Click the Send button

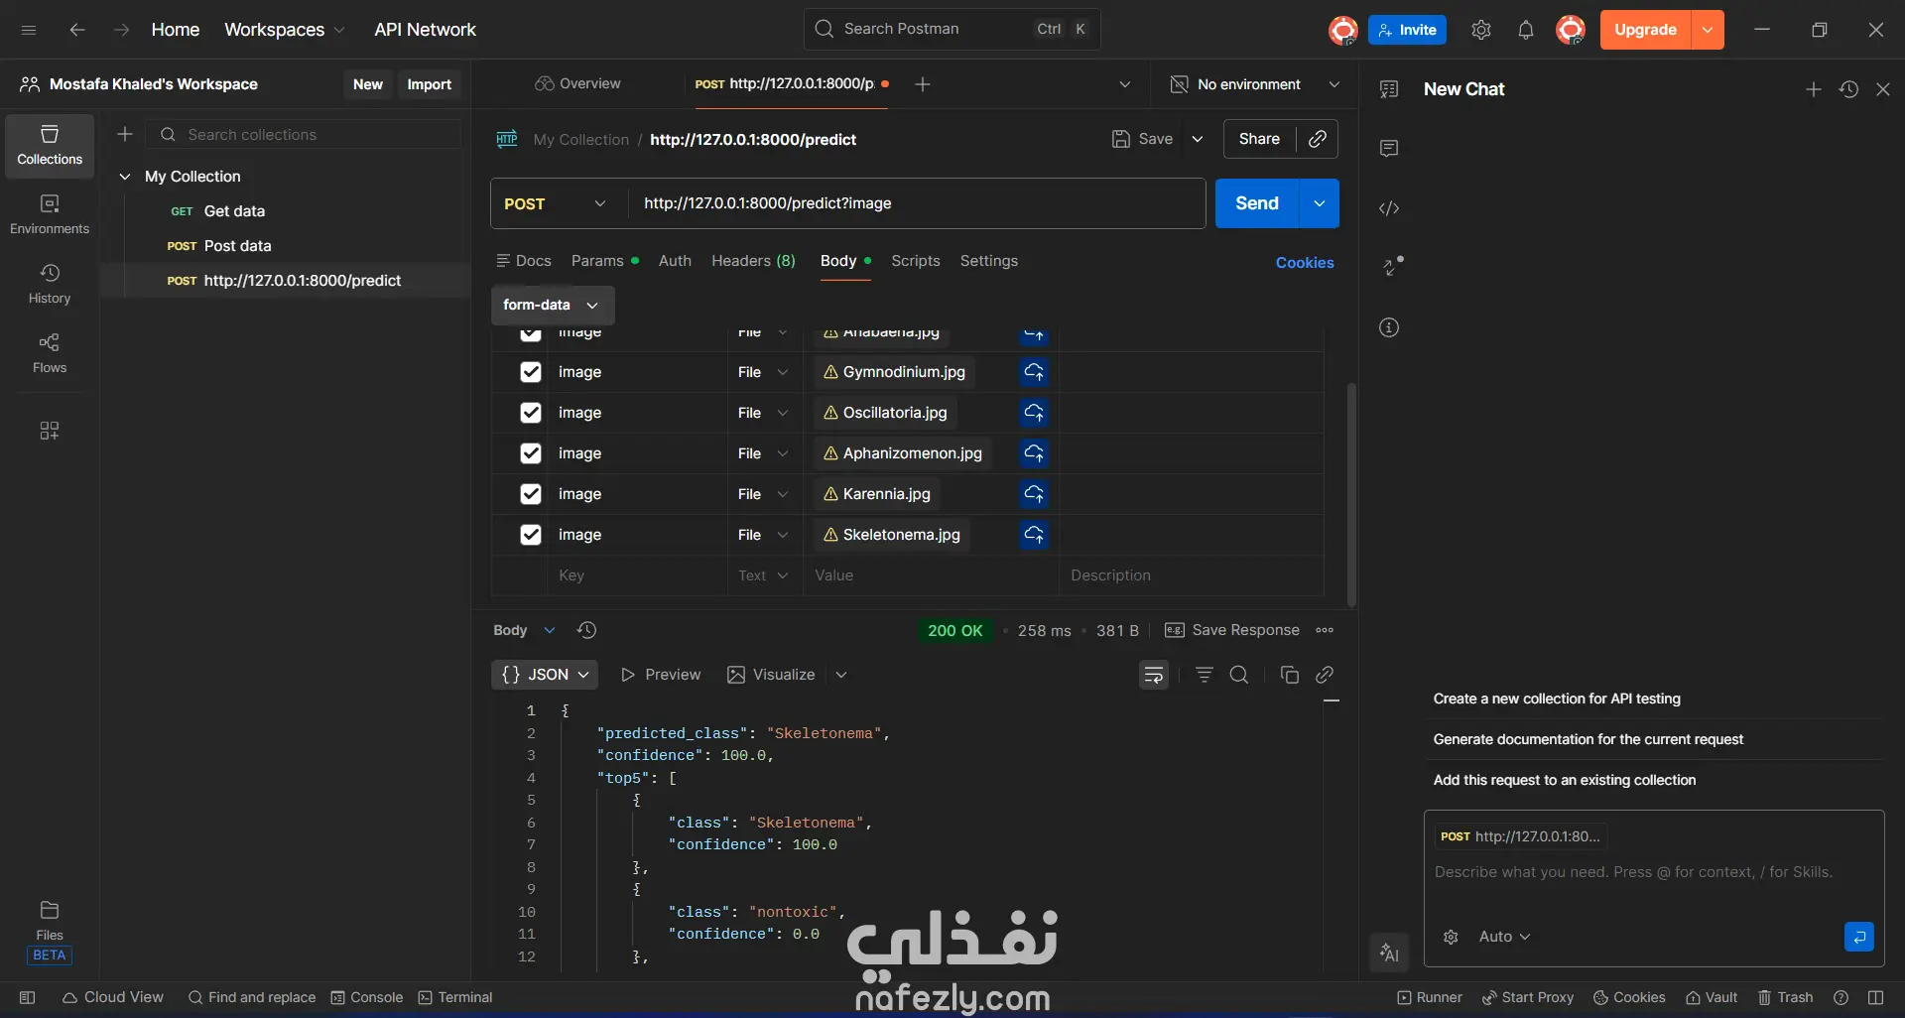[1257, 203]
